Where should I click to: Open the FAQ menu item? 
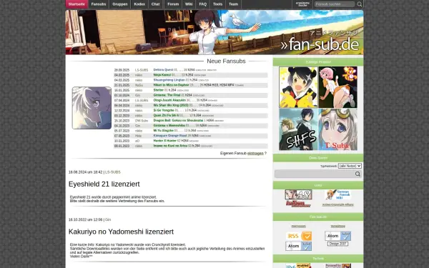coord(203,4)
